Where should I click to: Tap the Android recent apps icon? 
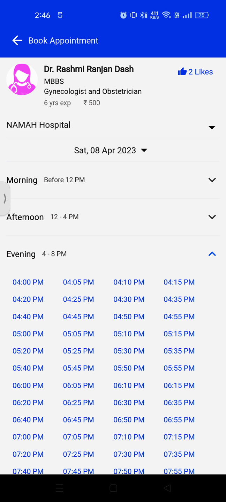coord(59,488)
